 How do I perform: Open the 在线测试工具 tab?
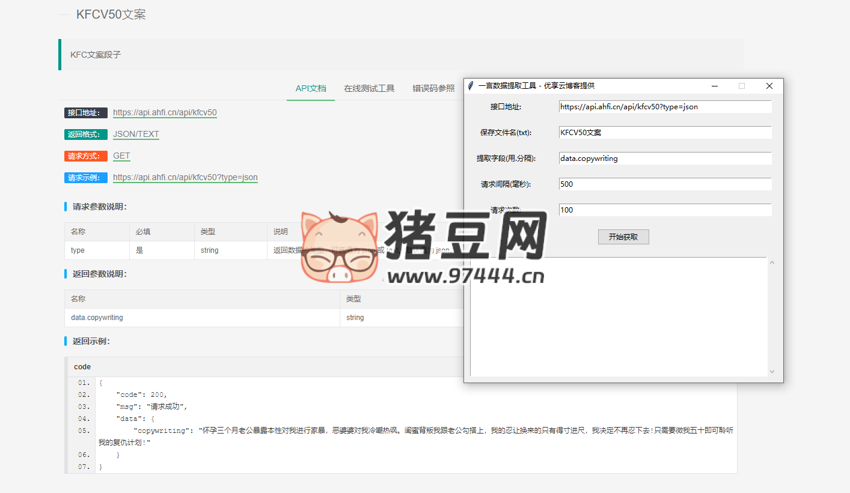pos(369,88)
